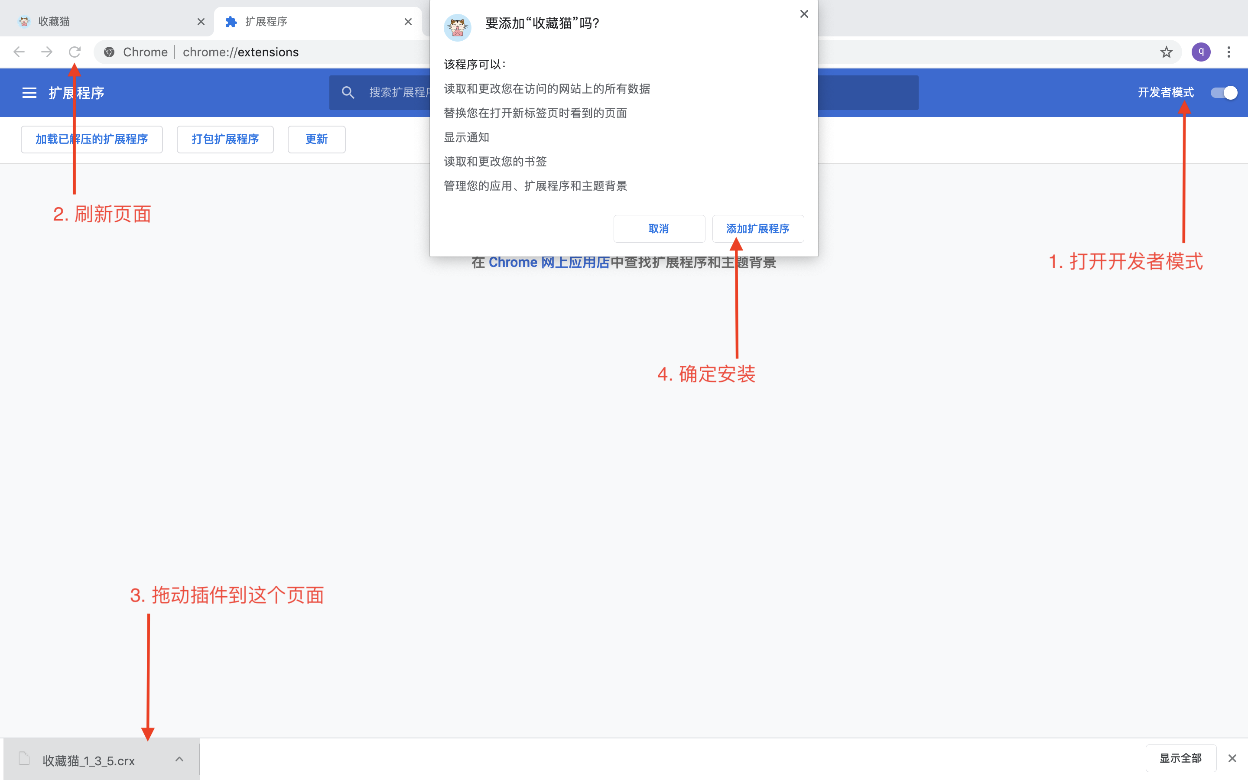Click the 更新 button
Image resolution: width=1248 pixels, height=780 pixels.
point(317,139)
